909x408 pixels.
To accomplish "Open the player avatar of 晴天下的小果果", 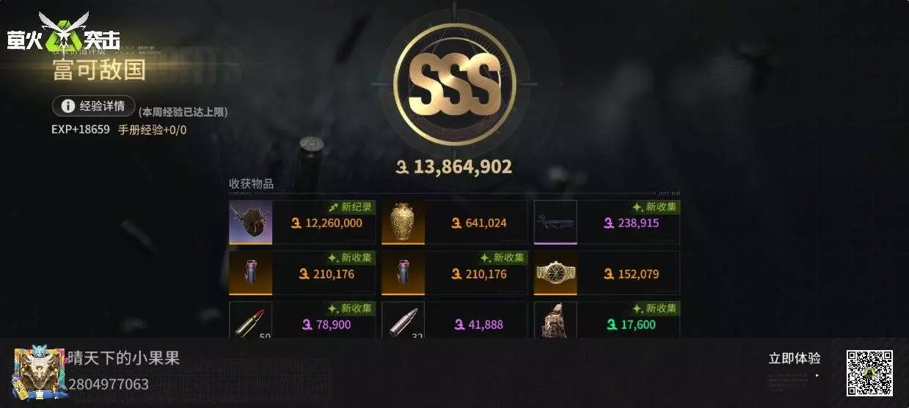I will [38, 372].
